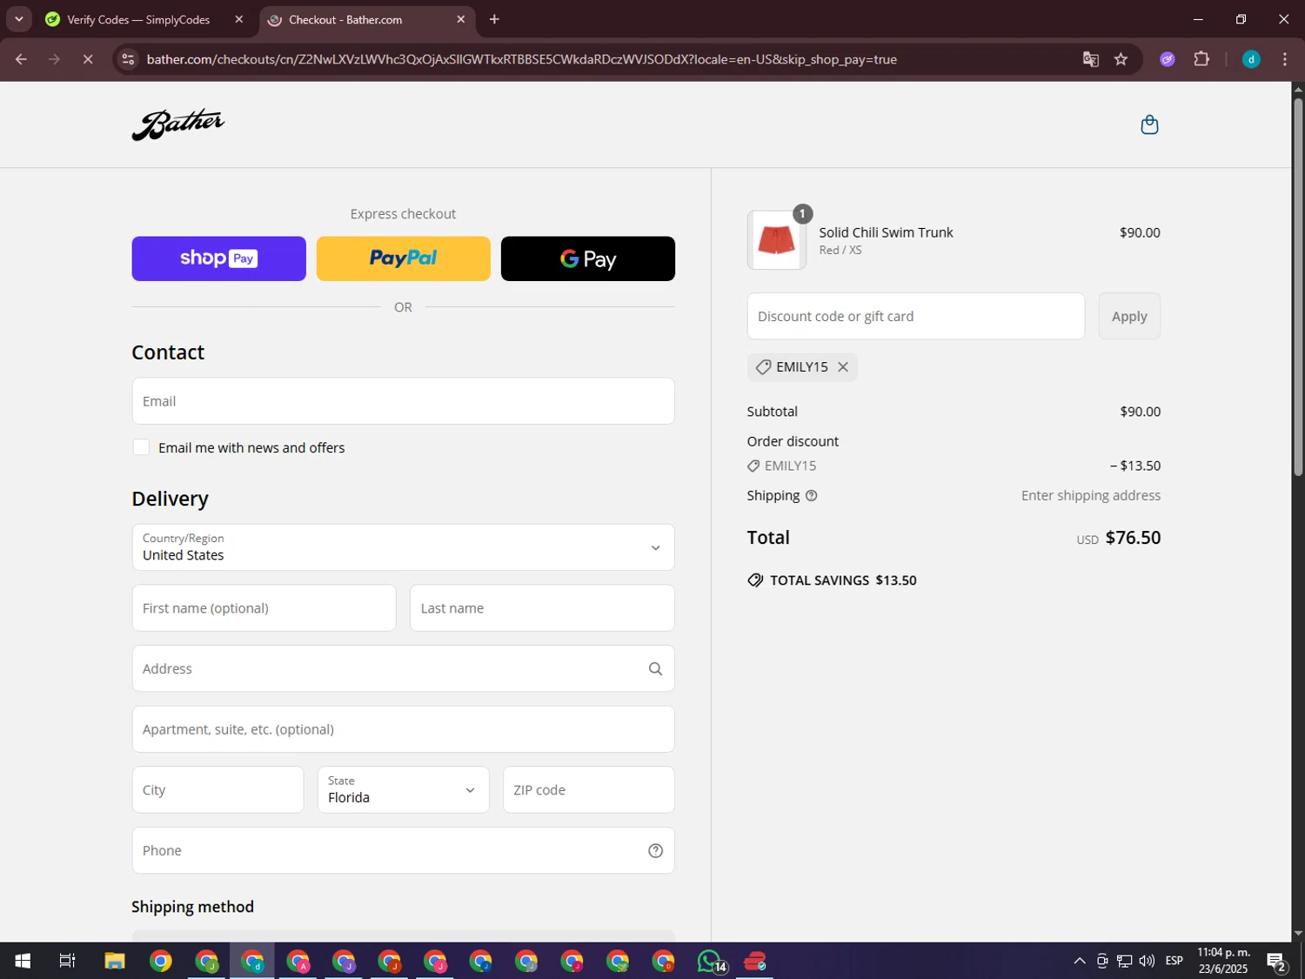The height and width of the screenshot is (979, 1305).
Task: Open the notification center icon
Action: [x=1276, y=962]
